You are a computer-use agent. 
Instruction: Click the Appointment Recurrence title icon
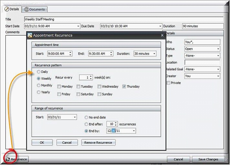pos(30,35)
